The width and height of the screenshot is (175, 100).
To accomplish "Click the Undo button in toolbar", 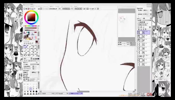I will tap(41, 9).
